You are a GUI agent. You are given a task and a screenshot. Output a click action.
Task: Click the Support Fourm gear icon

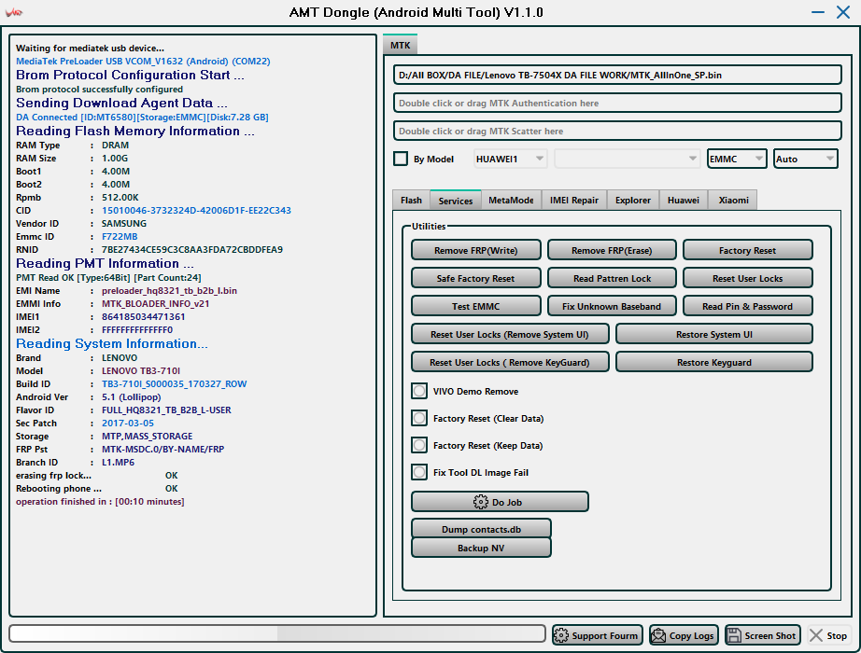point(561,635)
